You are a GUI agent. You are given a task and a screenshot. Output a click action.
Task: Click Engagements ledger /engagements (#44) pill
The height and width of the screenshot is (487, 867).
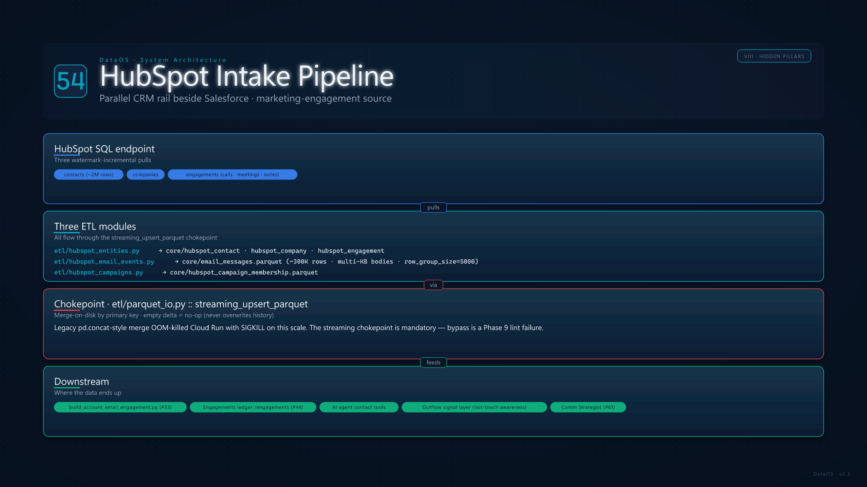(x=253, y=407)
